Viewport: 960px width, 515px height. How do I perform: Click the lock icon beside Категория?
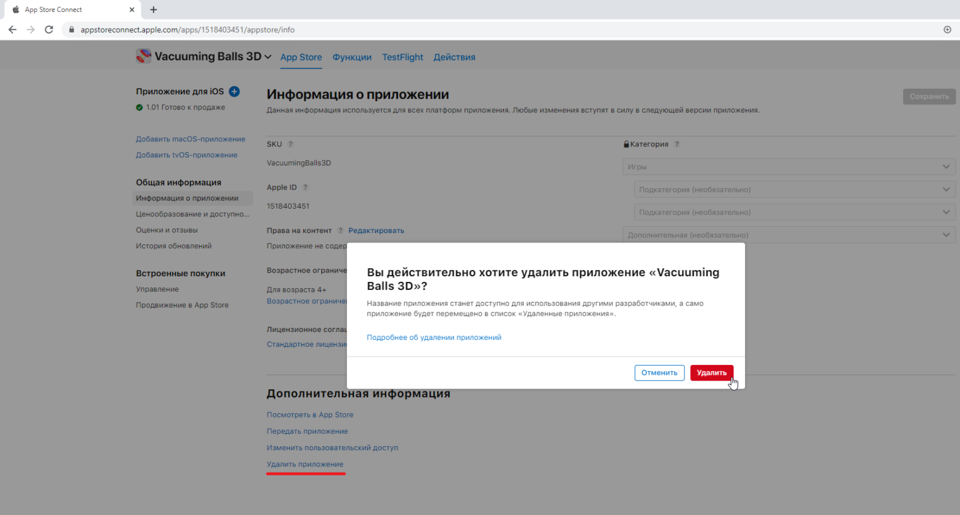(x=626, y=144)
